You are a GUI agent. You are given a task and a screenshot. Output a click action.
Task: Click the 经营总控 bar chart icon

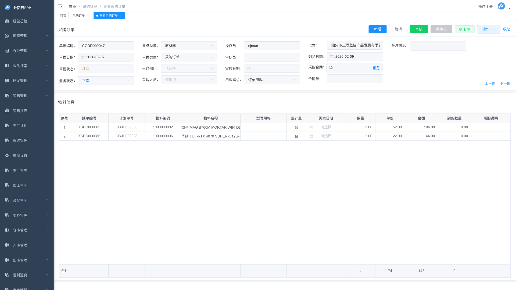pyautogui.click(x=7, y=21)
